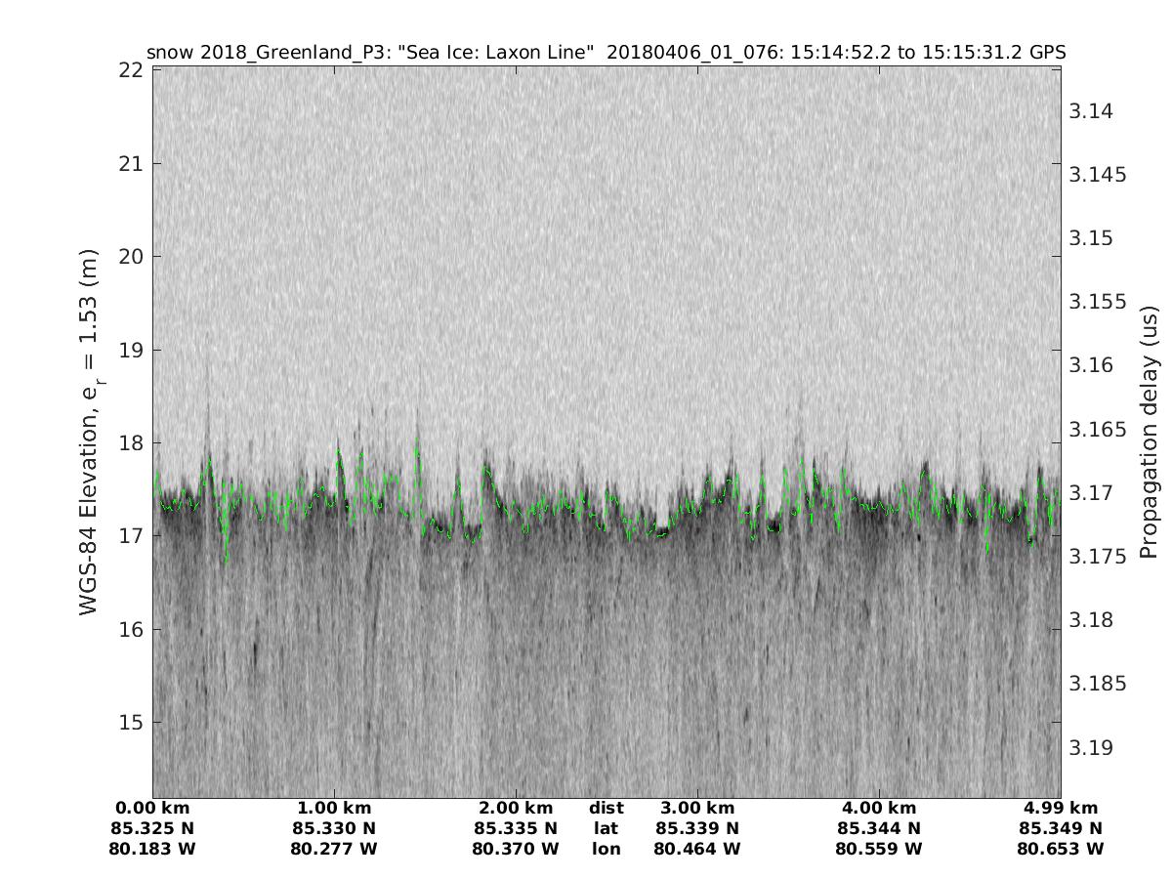Select the 22 elevation tick label

click(133, 70)
